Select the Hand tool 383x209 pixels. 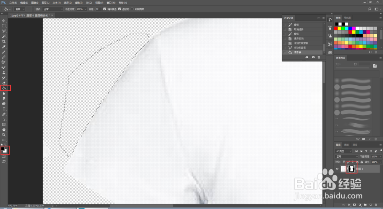point(4,130)
